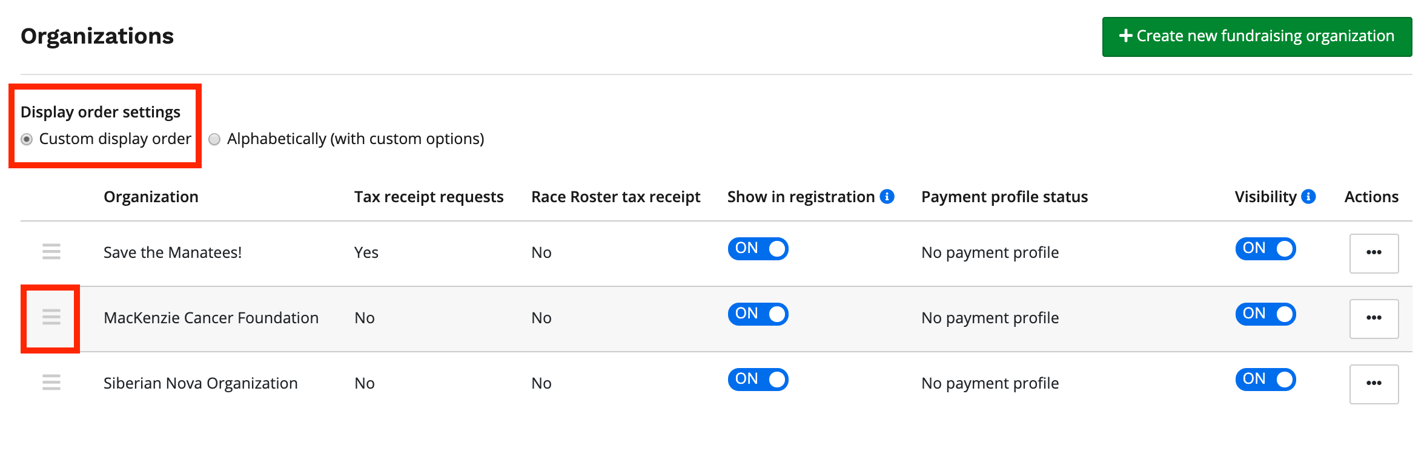The image size is (1427, 454).
Task: Turn off Visibility for Save the Manatees!
Action: pos(1265,249)
